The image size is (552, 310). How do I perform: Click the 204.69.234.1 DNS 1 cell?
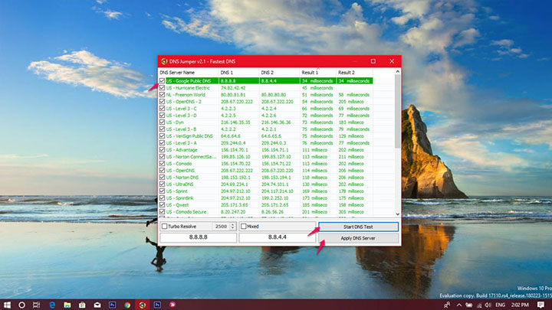[x=234, y=184]
